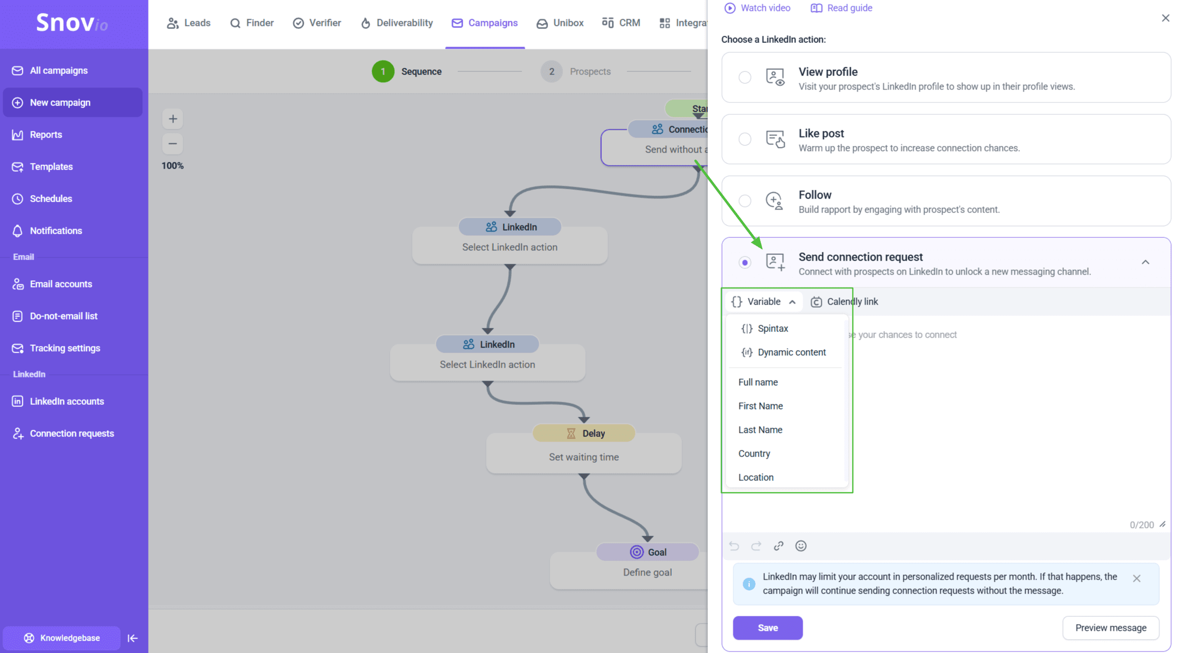Image resolution: width=1184 pixels, height=653 pixels.
Task: Collapse the Variable dropdown
Action: coord(763,301)
